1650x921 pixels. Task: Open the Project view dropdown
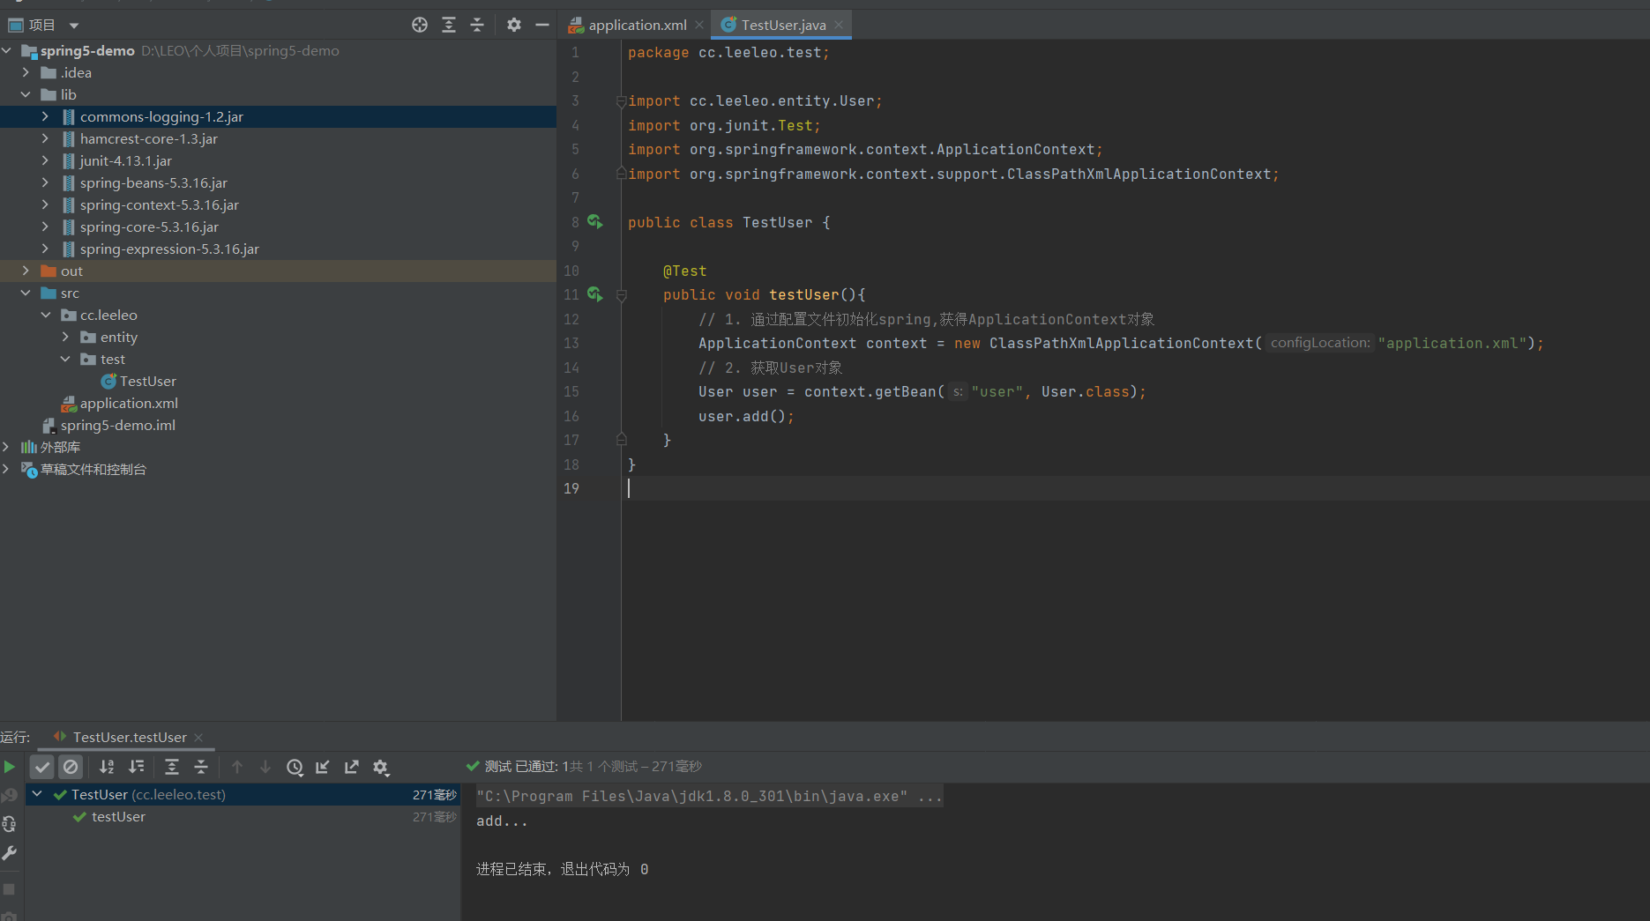pos(74,26)
